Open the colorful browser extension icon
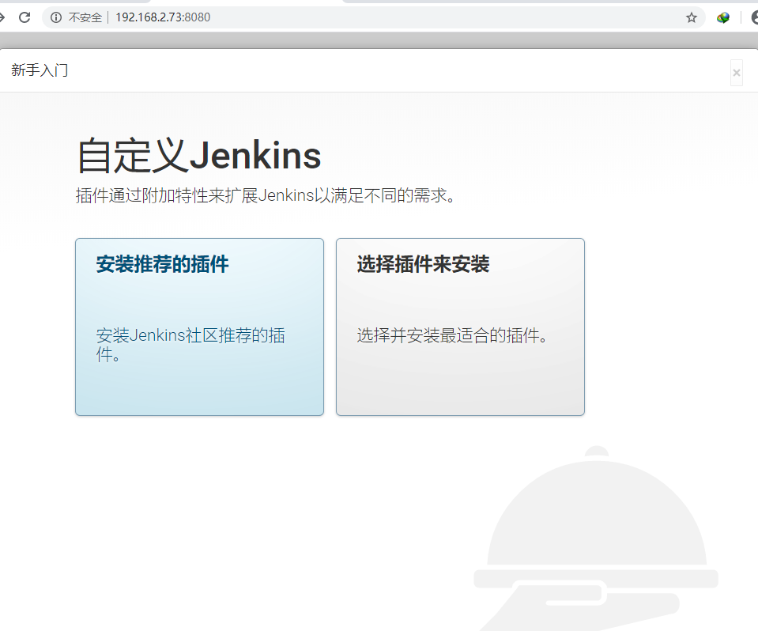 [723, 18]
